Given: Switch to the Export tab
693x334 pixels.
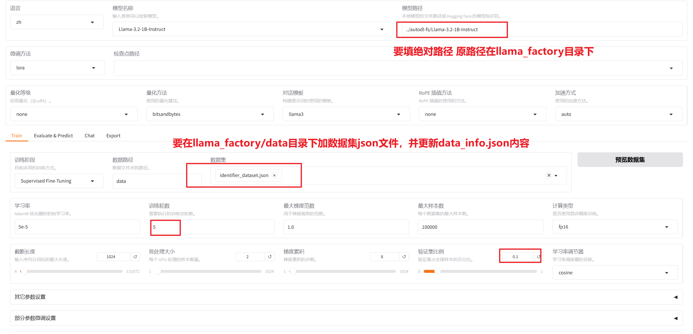Looking at the screenshot, I should point(113,136).
